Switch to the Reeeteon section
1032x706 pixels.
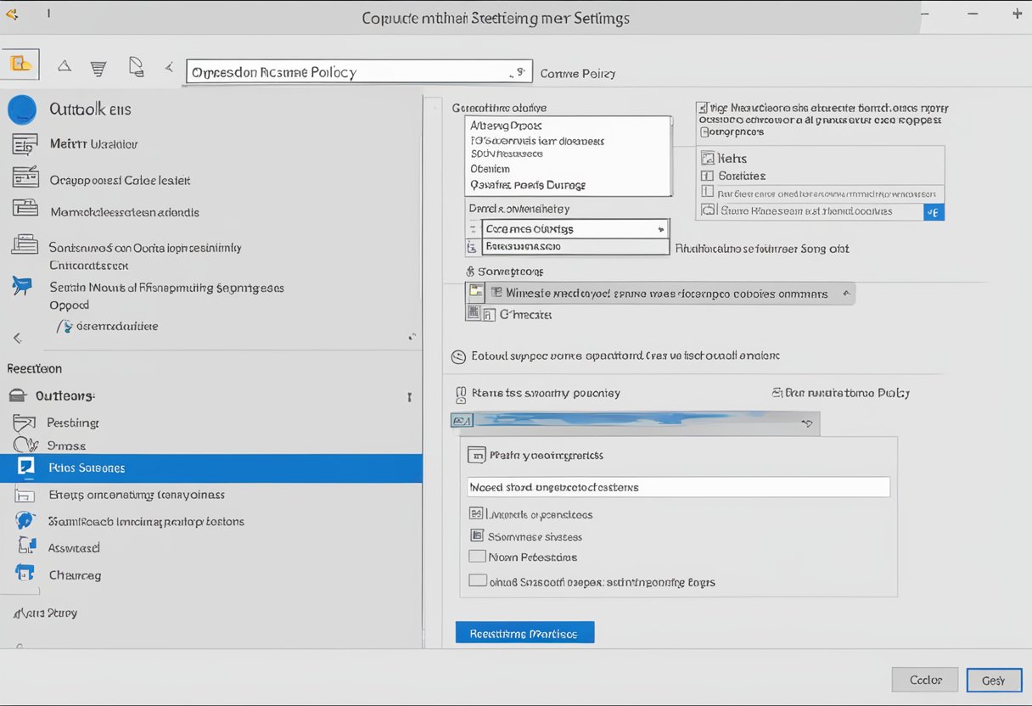[34, 368]
